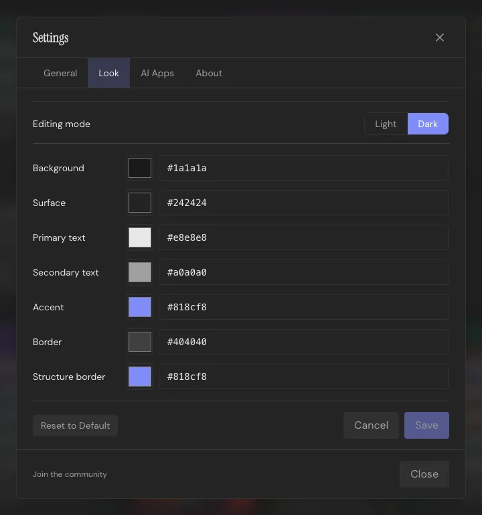482x515 pixels.
Task: Click the Structure border label
Action: click(x=69, y=377)
